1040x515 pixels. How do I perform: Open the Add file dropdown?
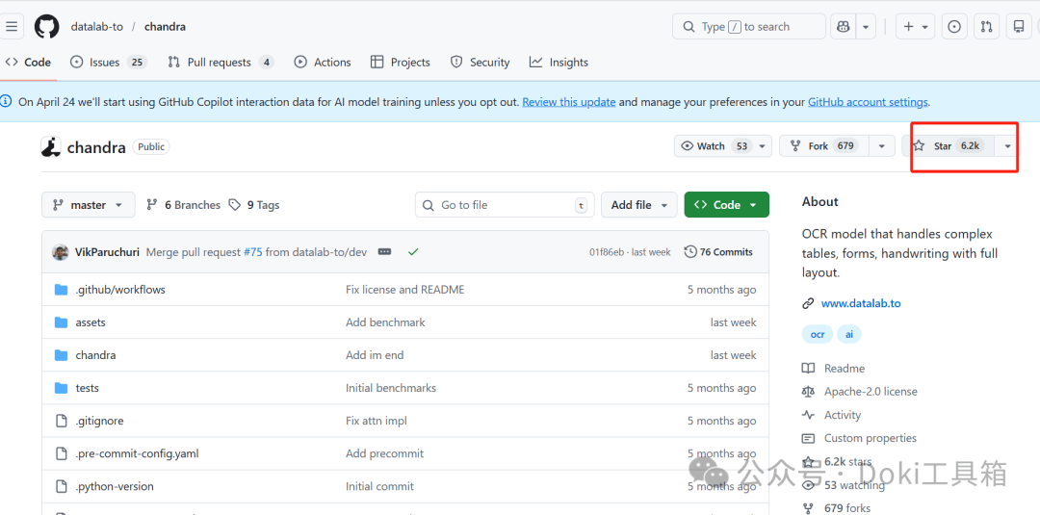(638, 205)
